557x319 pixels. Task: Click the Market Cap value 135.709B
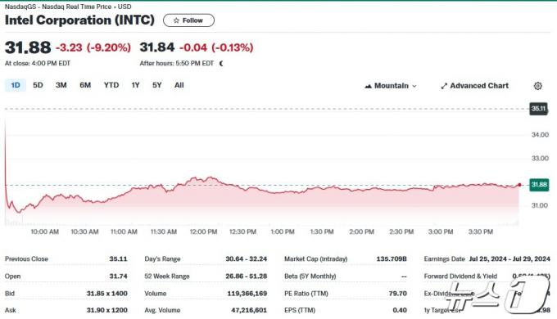[x=392, y=258]
